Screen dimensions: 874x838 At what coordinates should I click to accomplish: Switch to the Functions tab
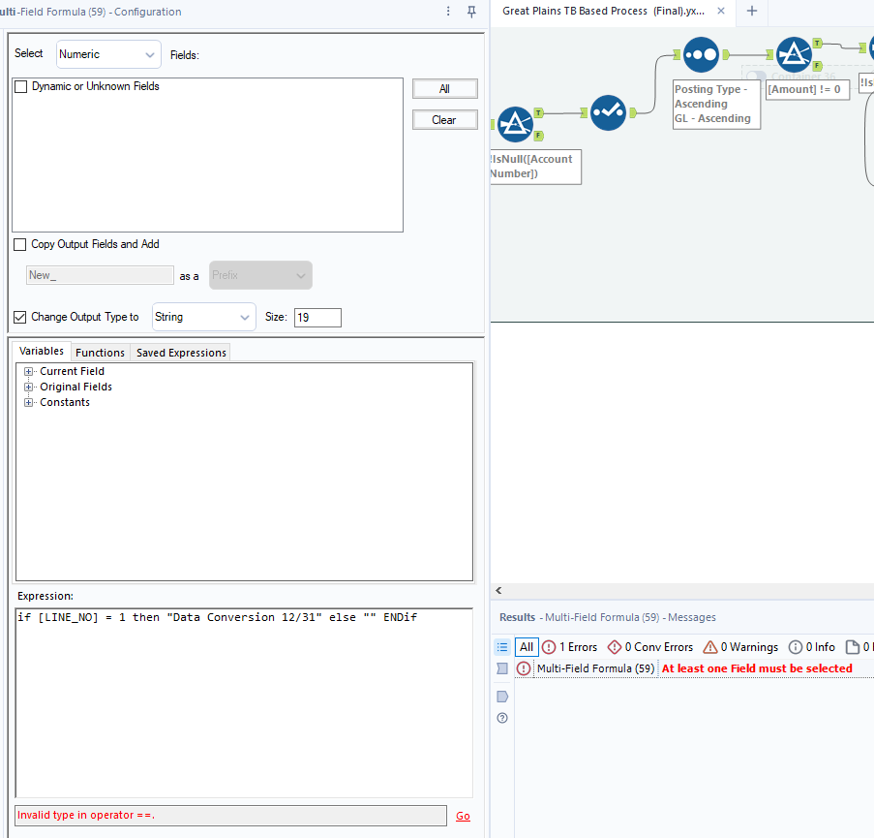pos(100,352)
